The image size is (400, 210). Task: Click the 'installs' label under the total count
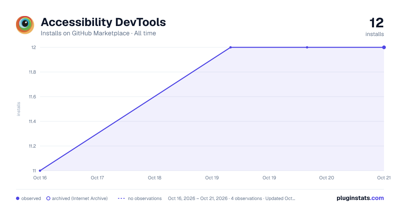375,34
